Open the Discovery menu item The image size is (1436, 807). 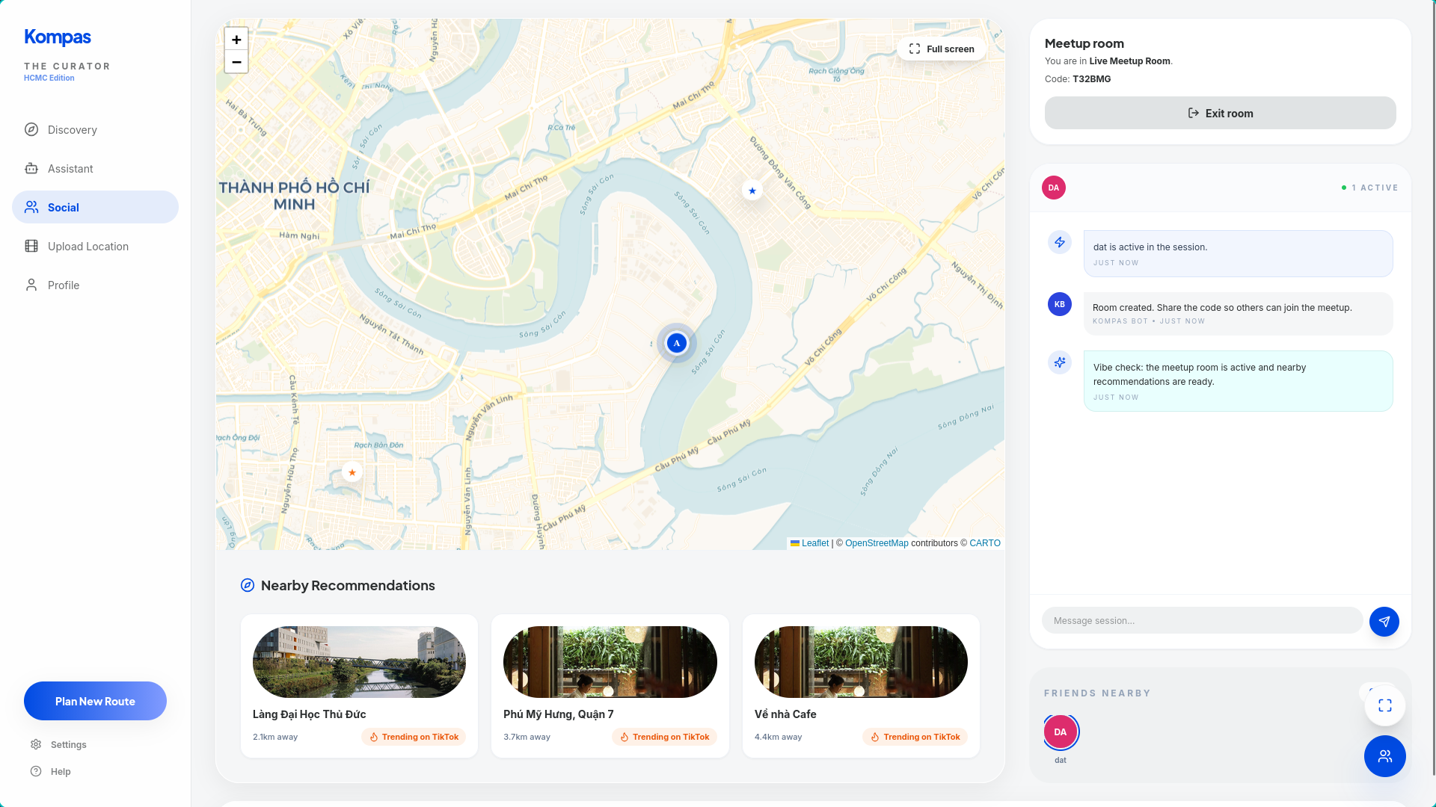(x=72, y=130)
